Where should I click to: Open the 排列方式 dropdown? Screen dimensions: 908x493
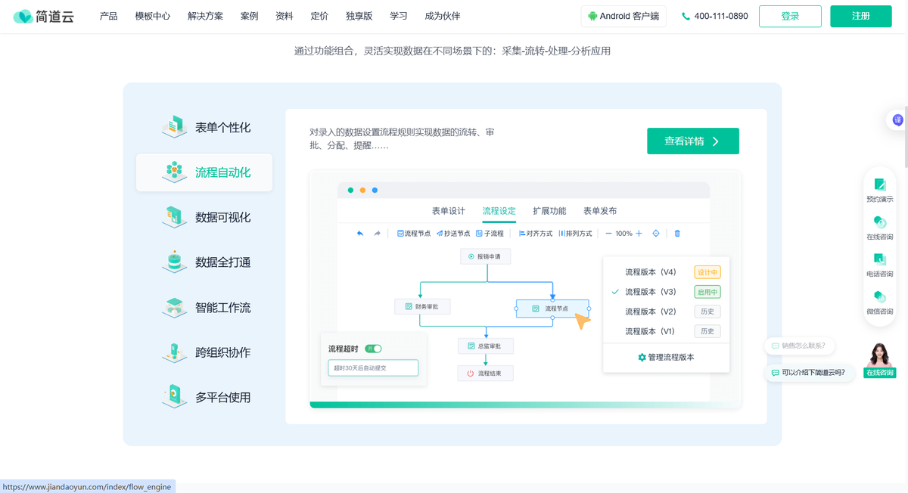pyautogui.click(x=575, y=234)
